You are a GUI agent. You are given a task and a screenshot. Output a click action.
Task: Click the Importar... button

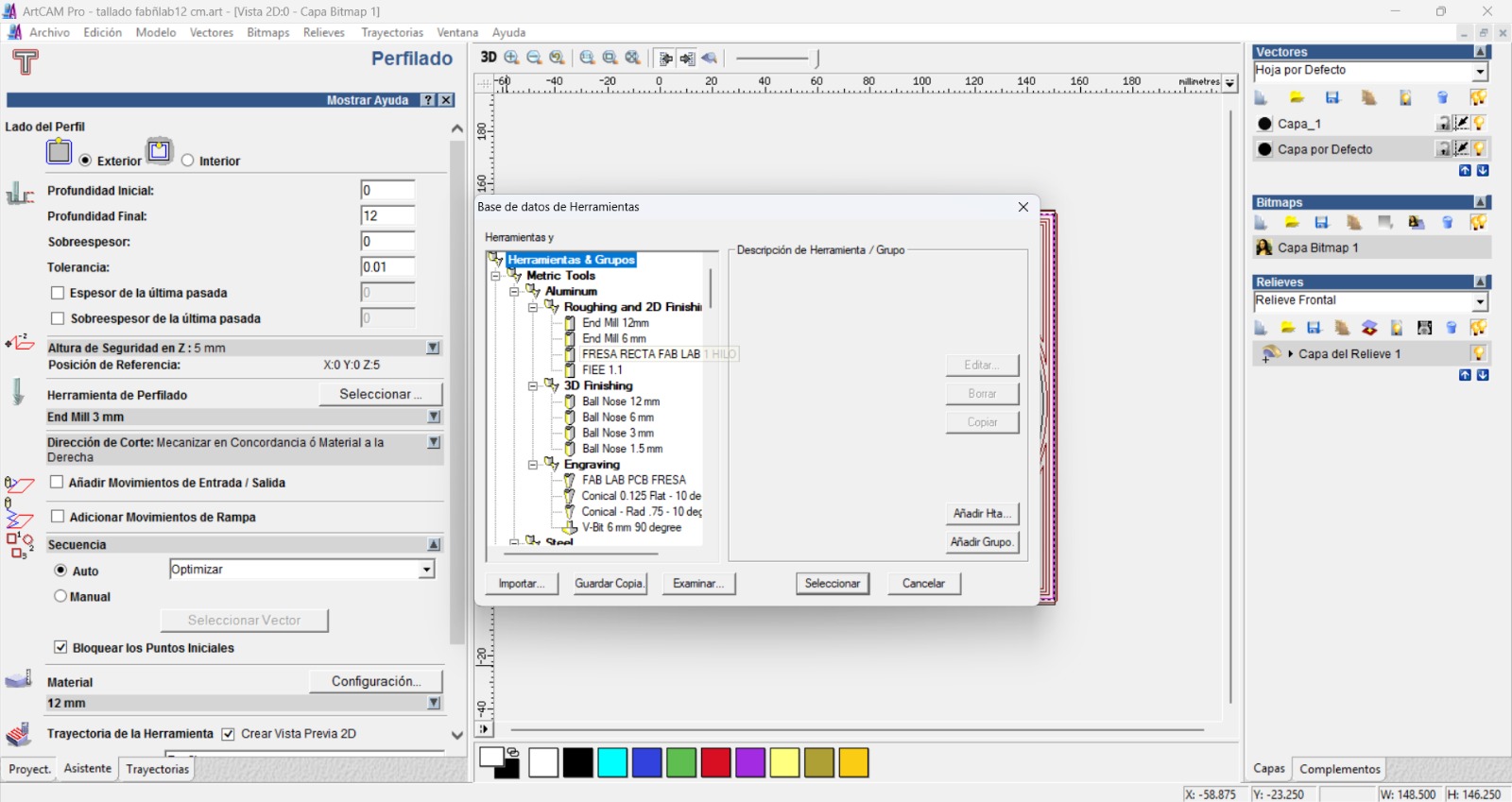tap(522, 584)
